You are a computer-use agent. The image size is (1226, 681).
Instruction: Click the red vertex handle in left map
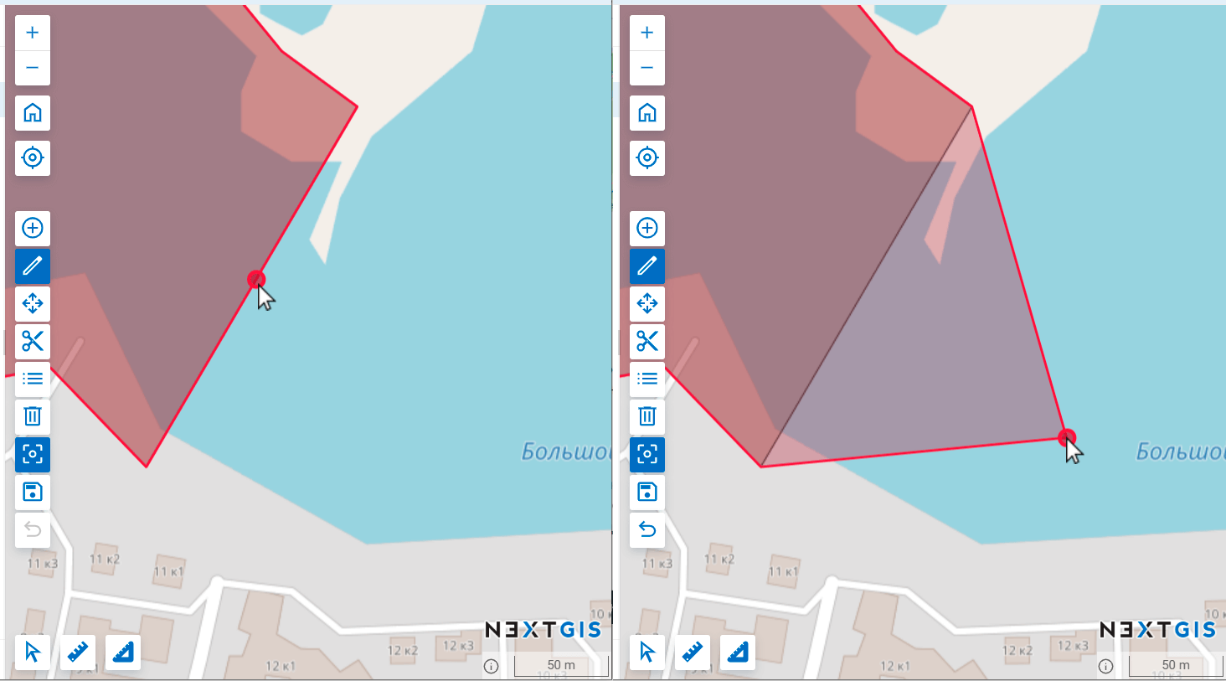(256, 279)
